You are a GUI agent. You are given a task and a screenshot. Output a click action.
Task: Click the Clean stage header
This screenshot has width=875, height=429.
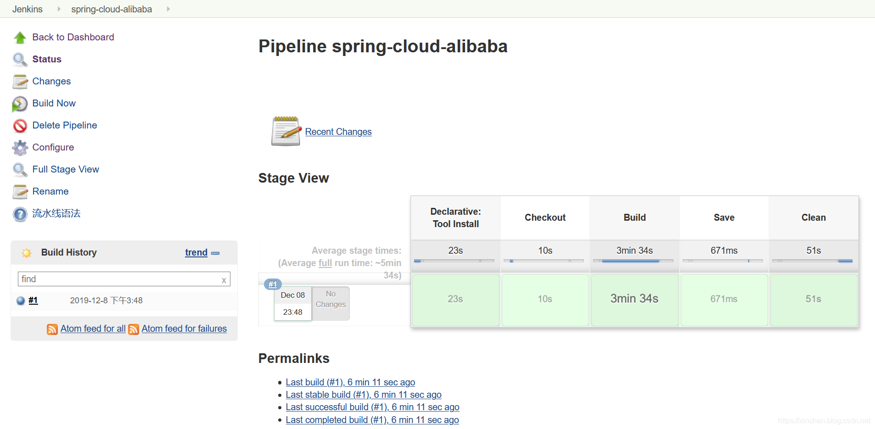tap(813, 217)
